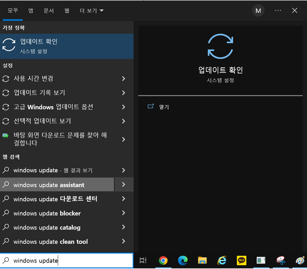Switch to the 웹 tab

tap(67, 10)
